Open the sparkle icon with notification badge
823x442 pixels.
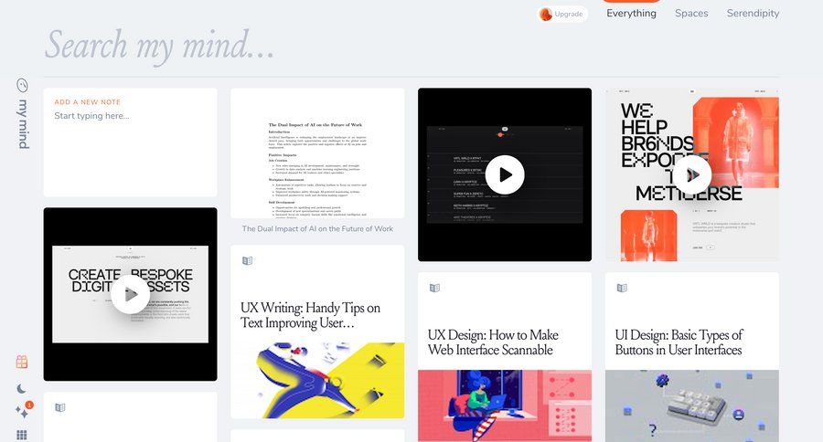pyautogui.click(x=22, y=411)
